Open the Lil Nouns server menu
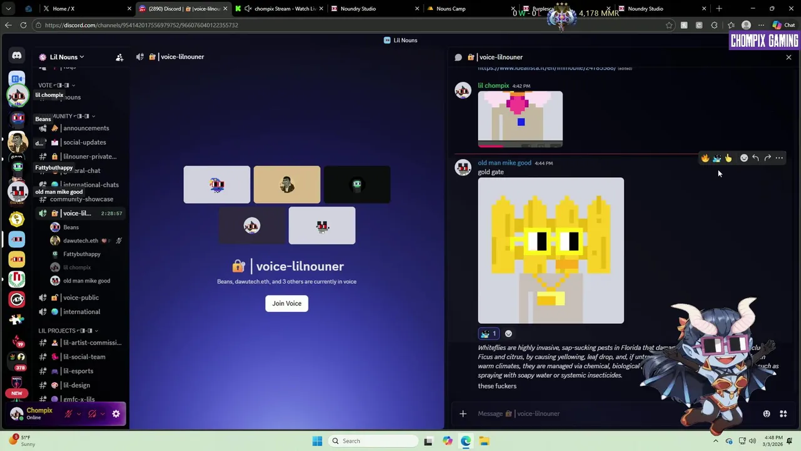 [x=61, y=57]
